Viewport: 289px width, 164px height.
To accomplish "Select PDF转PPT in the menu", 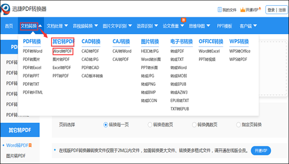I will [31, 76].
